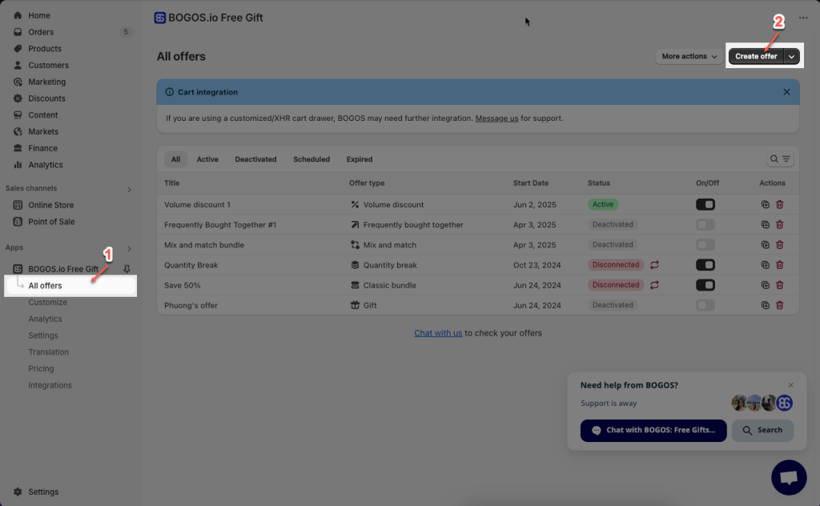Delete the Quantity Break offer
The image size is (820, 506).
coord(780,265)
